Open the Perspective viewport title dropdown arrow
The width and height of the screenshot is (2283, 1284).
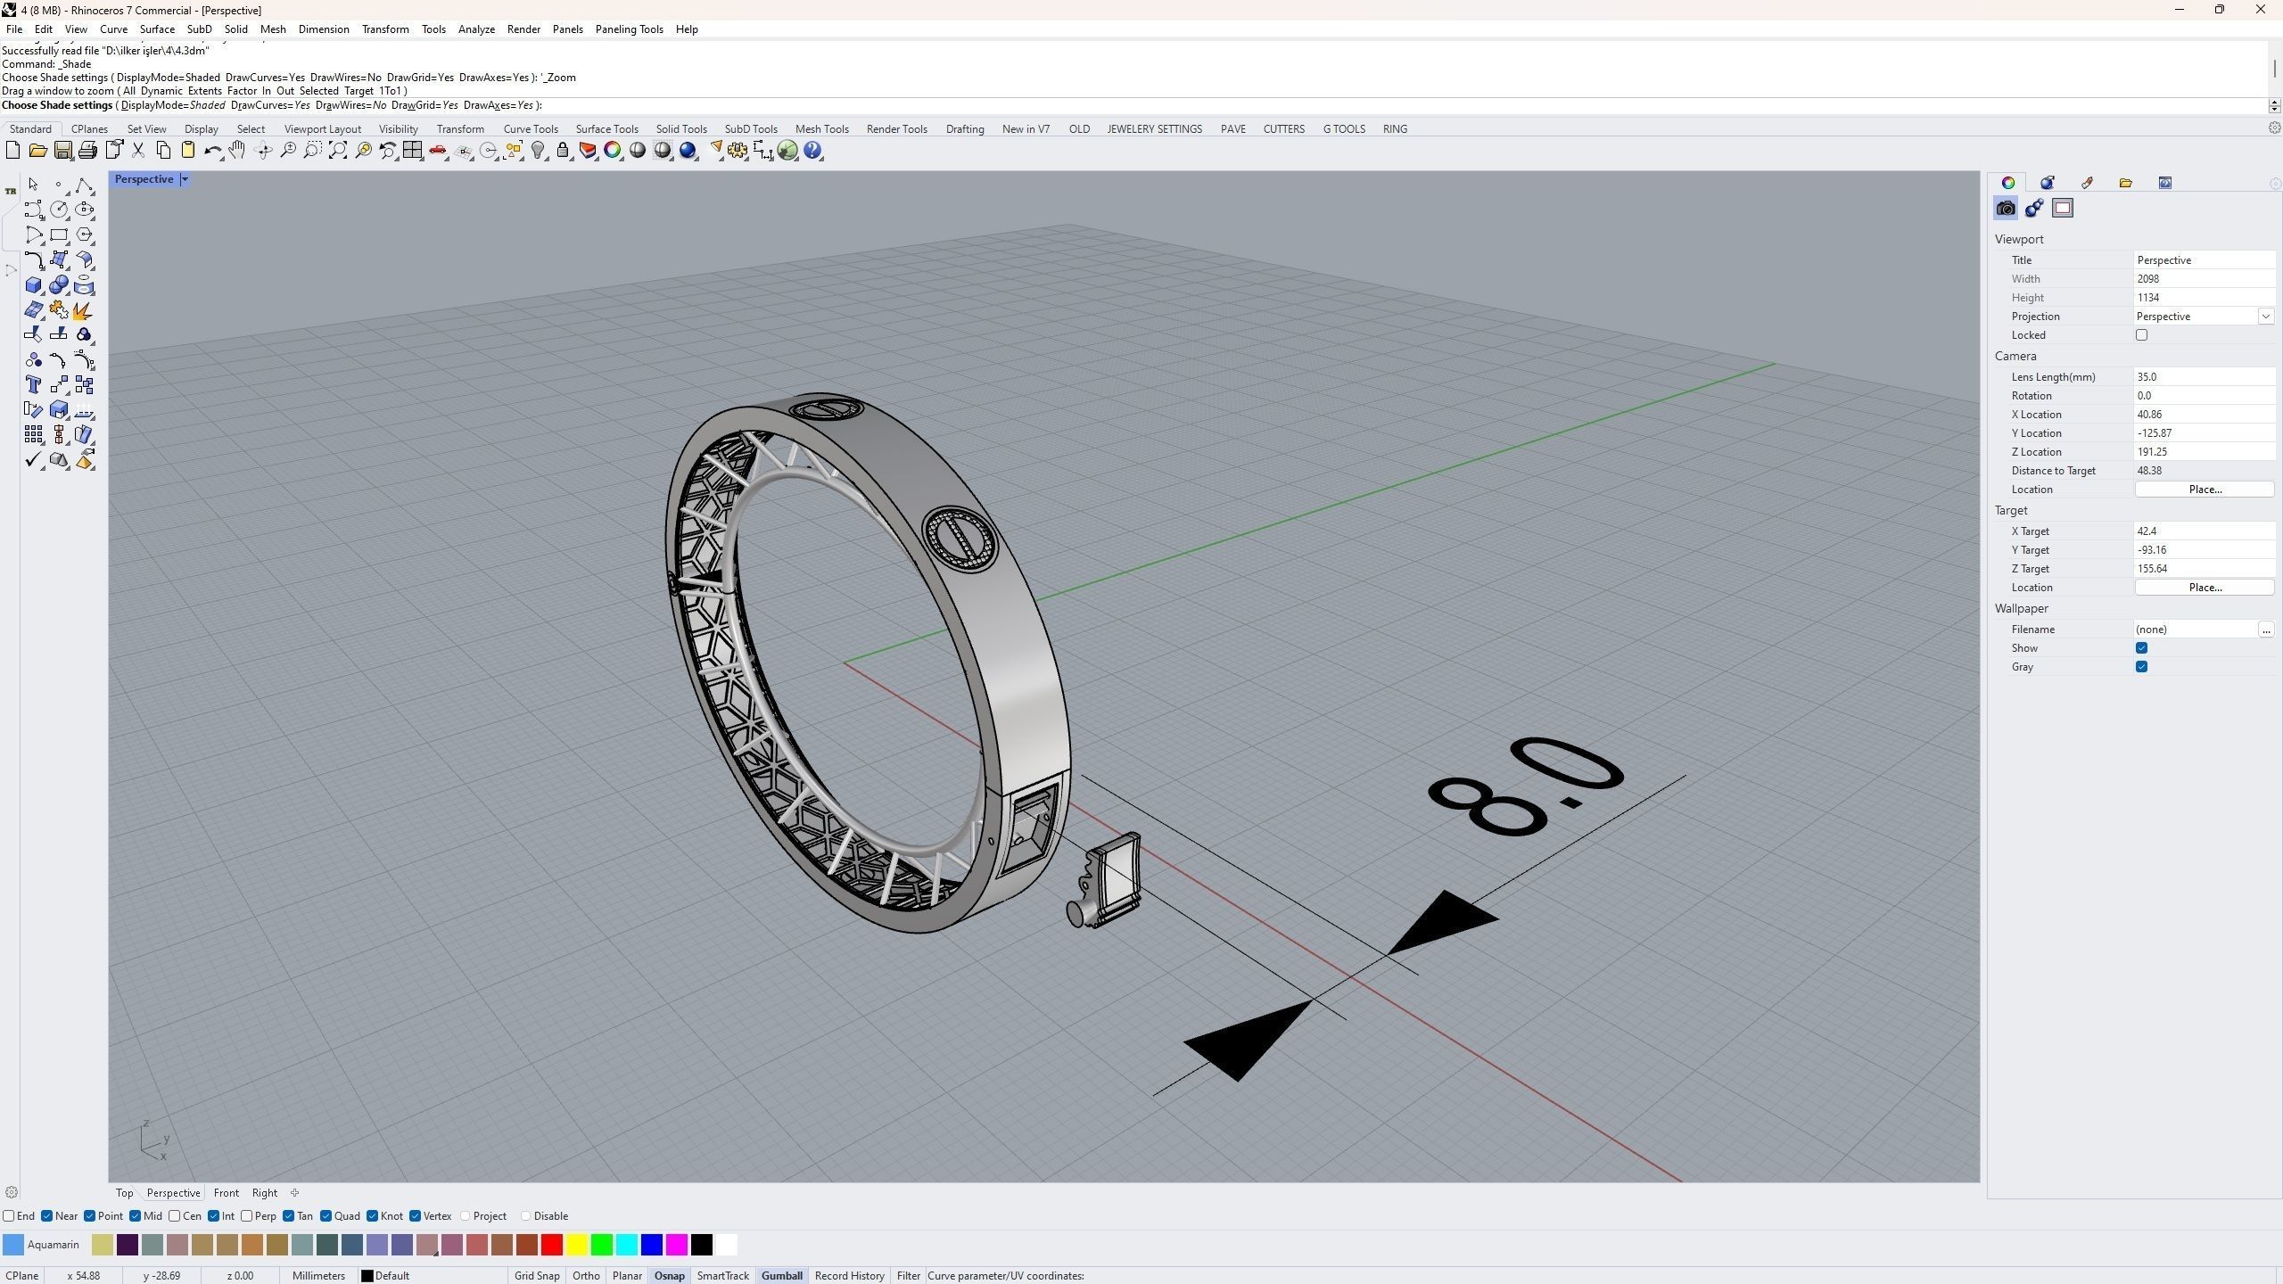pos(185,179)
